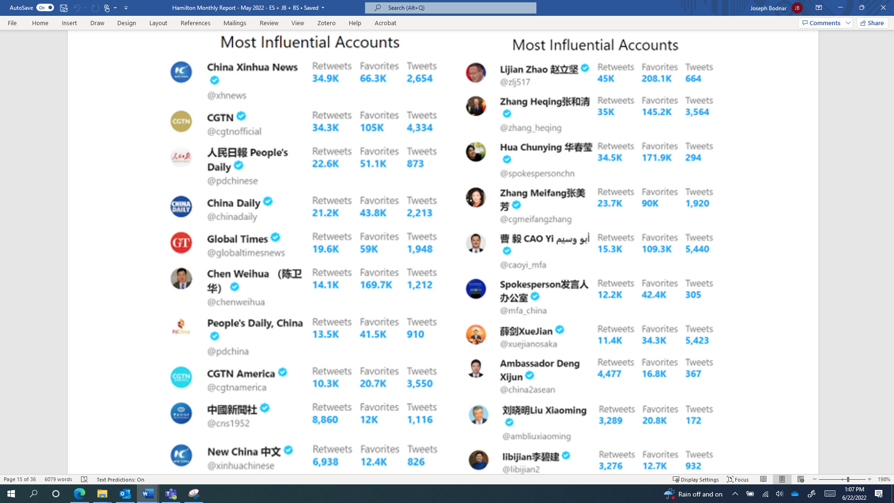Open the Cortana circle icon
The image size is (894, 503).
pos(56,494)
